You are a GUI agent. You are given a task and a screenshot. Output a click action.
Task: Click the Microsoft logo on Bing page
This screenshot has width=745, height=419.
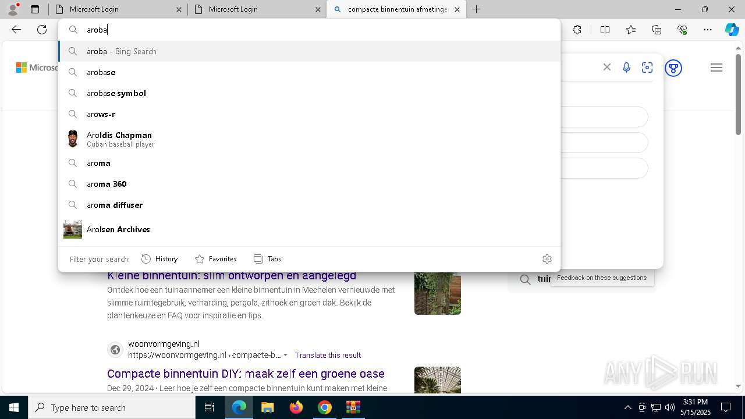pyautogui.click(x=36, y=68)
